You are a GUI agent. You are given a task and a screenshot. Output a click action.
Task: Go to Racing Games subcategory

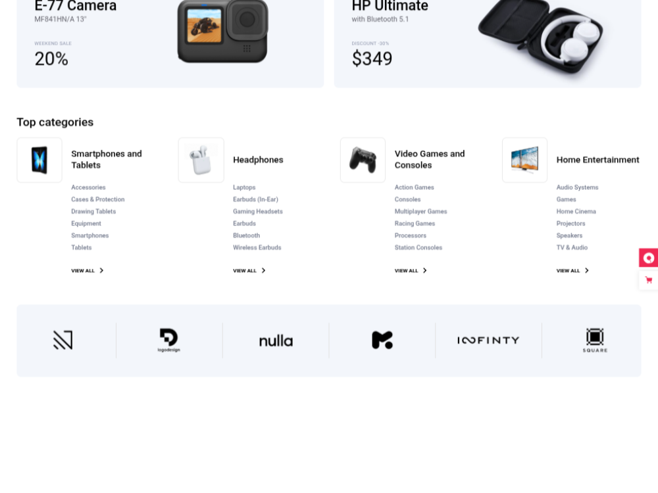click(x=415, y=223)
